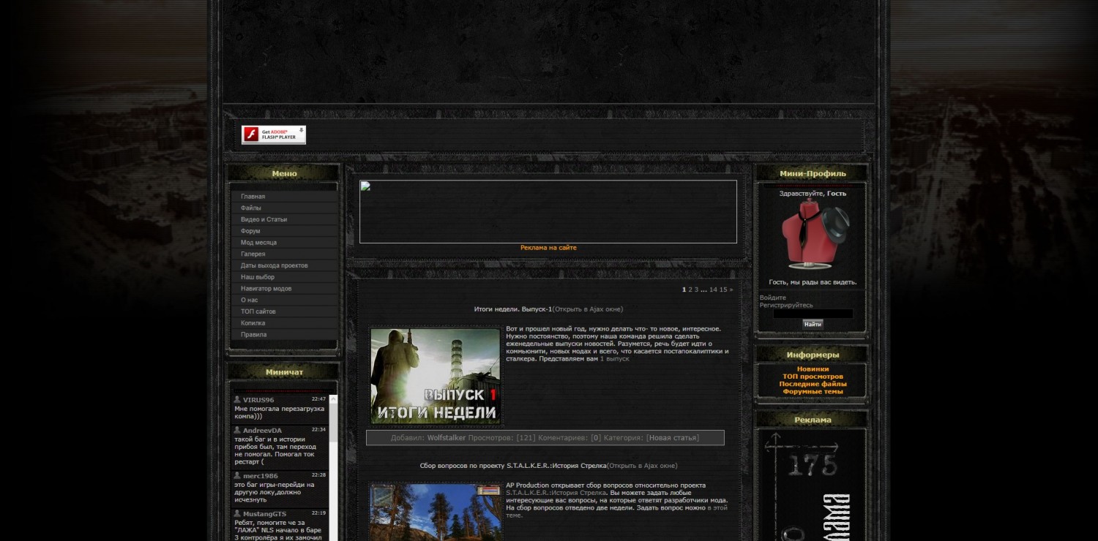Click the minichat vertical scrollbar

tap(333, 468)
